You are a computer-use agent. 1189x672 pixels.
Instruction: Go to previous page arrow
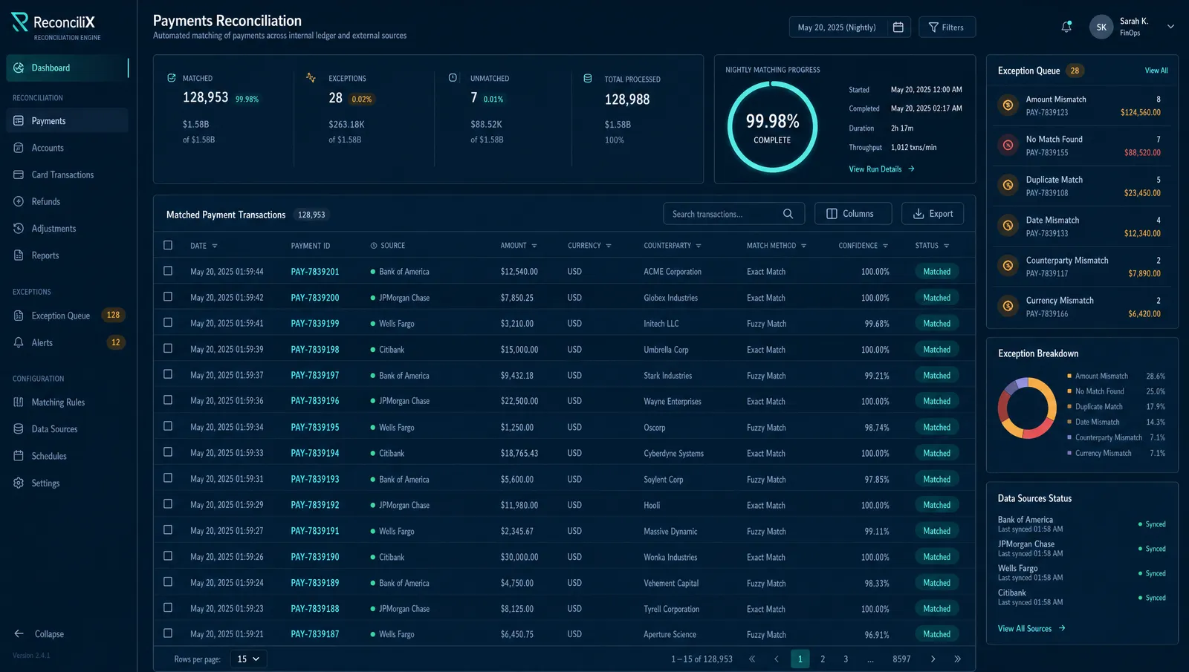[x=777, y=659]
